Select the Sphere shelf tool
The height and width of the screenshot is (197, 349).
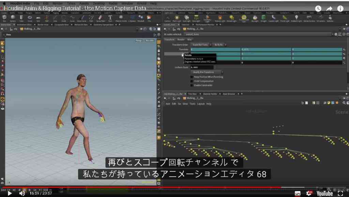point(13,18)
